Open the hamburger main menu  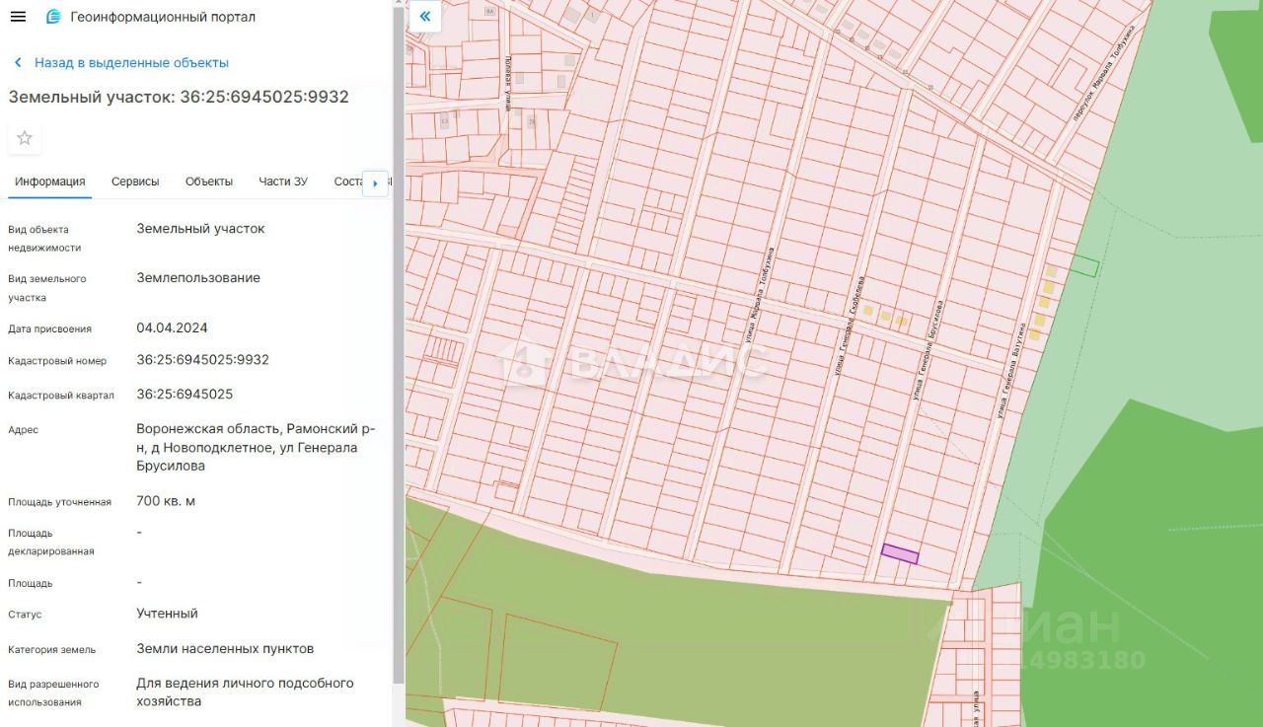point(18,17)
